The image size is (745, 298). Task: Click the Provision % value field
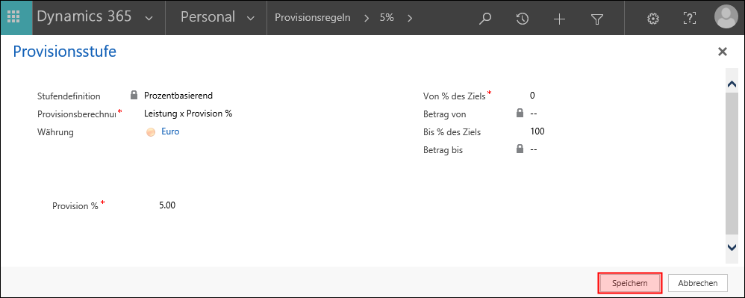pyautogui.click(x=167, y=205)
